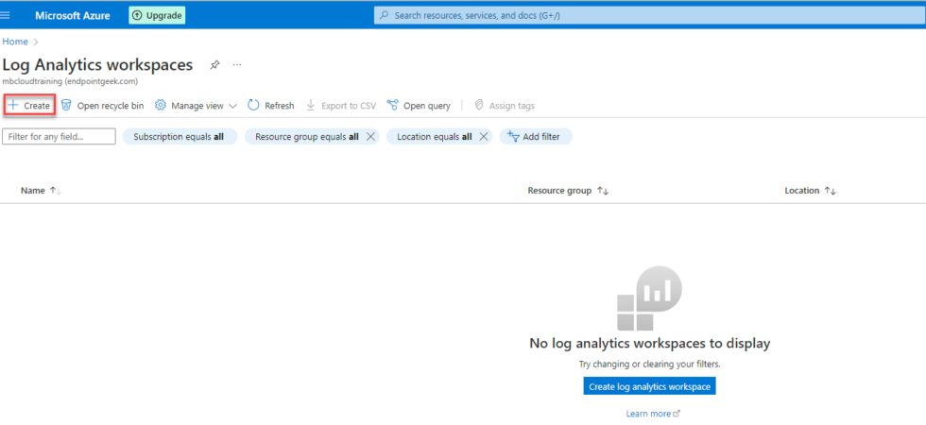Screen dimensions: 926x425
Task: Open the Manage view dropdown
Action: 196,106
